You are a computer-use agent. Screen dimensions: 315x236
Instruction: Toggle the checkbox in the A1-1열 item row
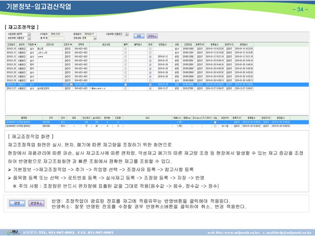(x=215, y=126)
